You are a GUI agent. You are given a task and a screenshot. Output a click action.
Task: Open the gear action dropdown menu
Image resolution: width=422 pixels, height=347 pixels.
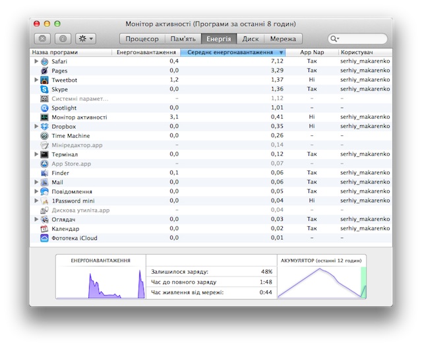click(x=86, y=39)
